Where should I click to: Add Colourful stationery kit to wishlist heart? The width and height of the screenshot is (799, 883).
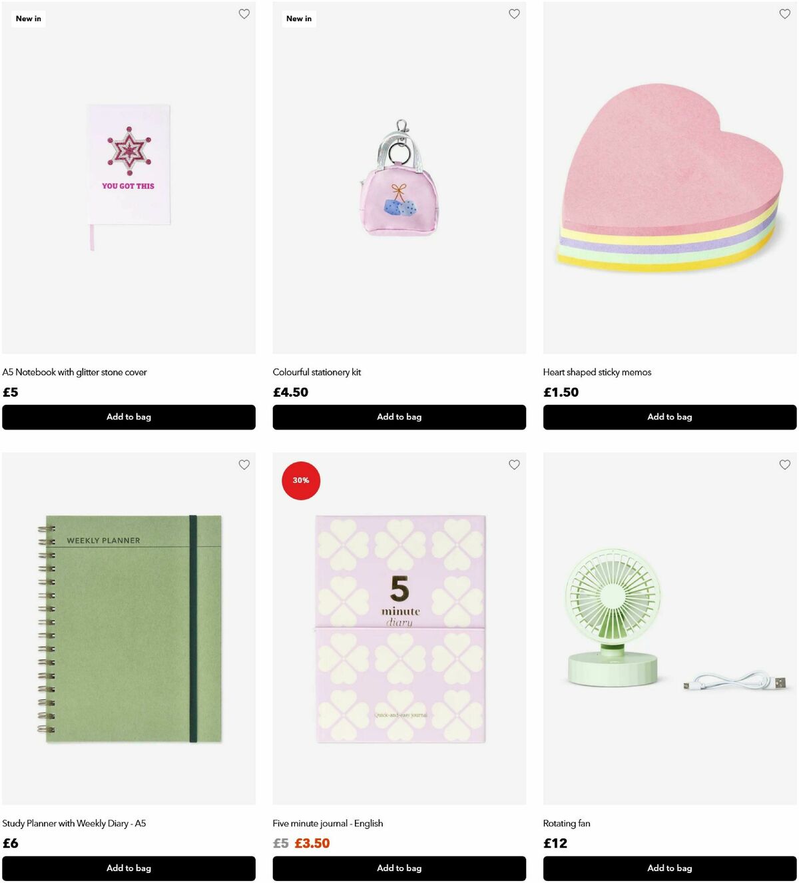[514, 14]
